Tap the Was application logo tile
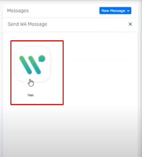142x157 pixels. [32, 64]
